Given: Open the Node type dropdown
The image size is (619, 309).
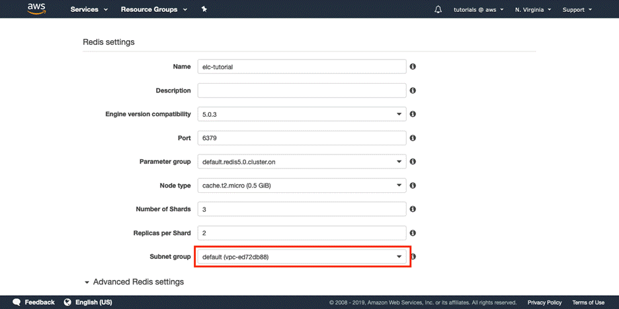Looking at the screenshot, I should pyautogui.click(x=302, y=186).
